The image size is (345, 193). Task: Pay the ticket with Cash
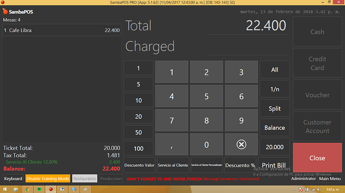click(317, 32)
